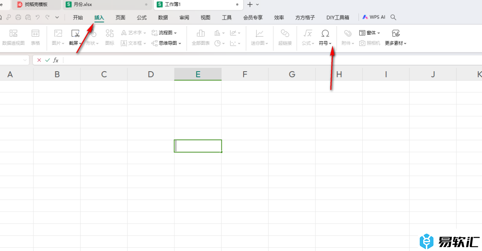Click the 符号 omega symbol icon
The image size is (482, 251).
point(325,34)
